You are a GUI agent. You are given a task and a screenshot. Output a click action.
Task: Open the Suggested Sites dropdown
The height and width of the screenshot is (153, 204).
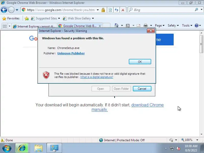tap(46, 18)
